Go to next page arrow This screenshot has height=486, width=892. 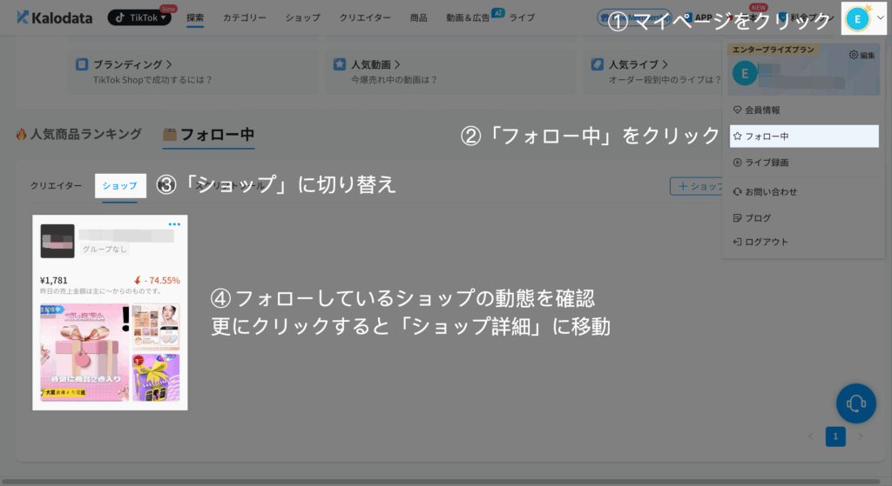[x=861, y=436]
